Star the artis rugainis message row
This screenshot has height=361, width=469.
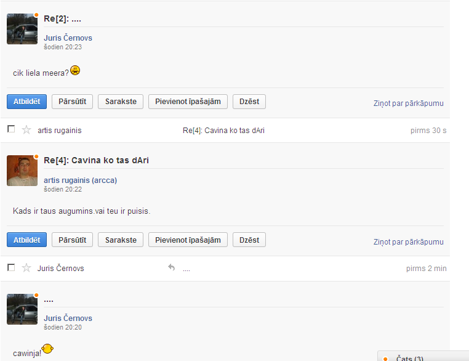pos(26,130)
